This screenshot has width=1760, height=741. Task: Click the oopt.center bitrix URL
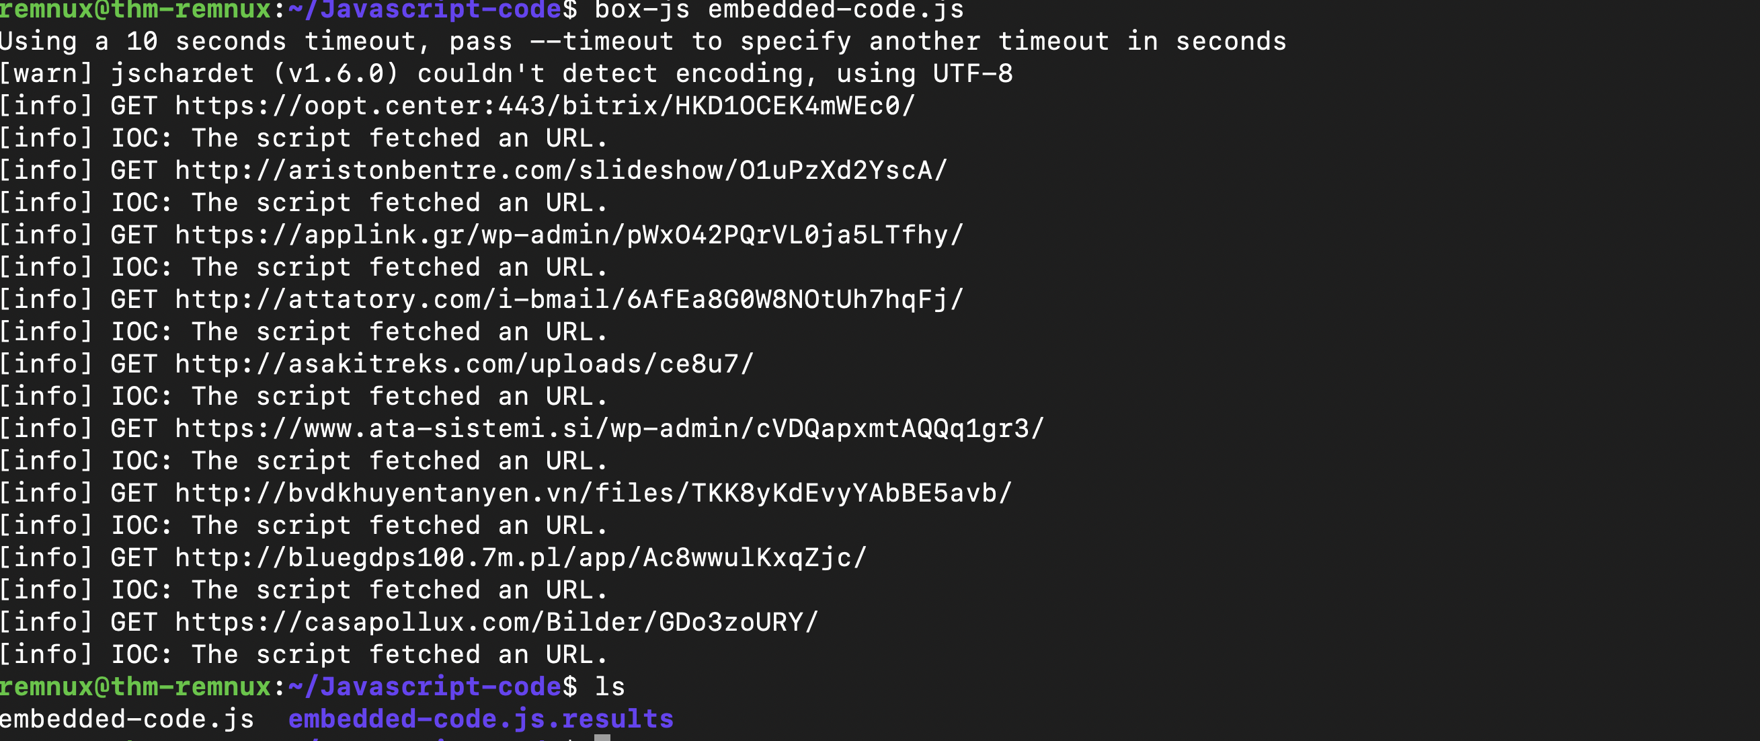click(545, 106)
